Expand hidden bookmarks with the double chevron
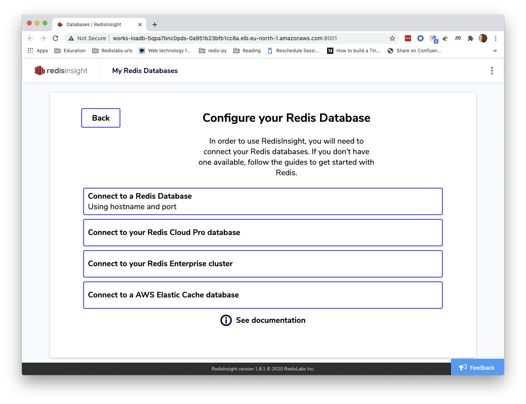This screenshot has height=404, width=526. click(495, 51)
